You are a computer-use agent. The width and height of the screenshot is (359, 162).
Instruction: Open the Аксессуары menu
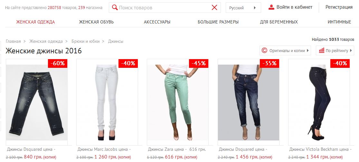[157, 22]
